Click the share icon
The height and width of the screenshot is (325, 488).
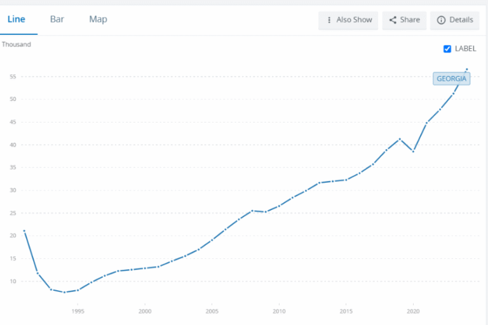click(393, 20)
